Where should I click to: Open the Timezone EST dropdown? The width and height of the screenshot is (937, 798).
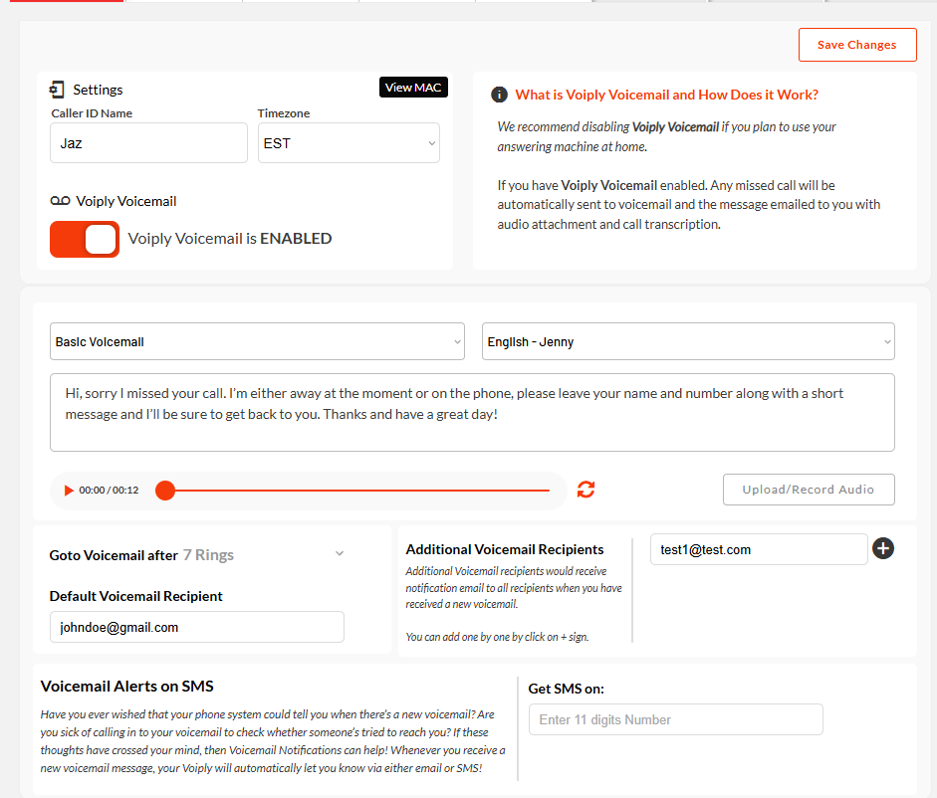click(349, 142)
